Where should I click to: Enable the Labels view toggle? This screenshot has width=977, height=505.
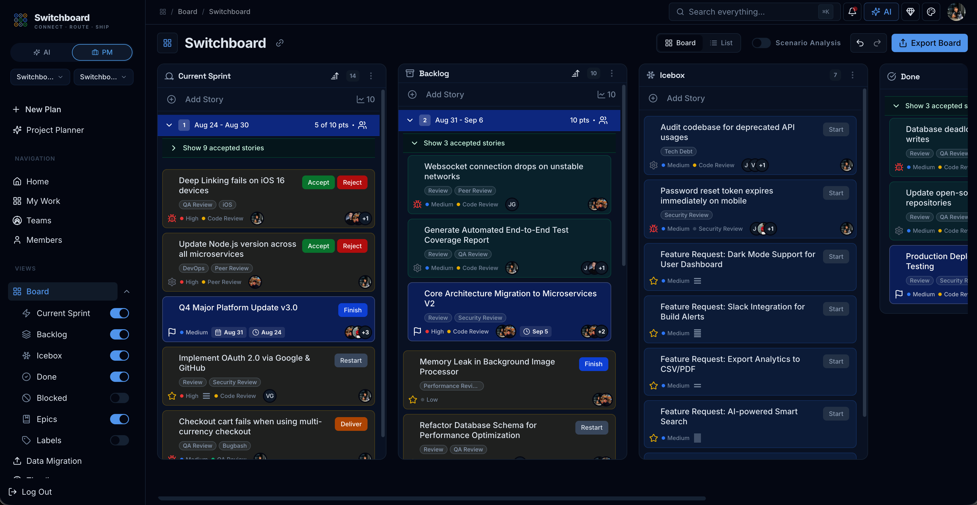coord(120,440)
